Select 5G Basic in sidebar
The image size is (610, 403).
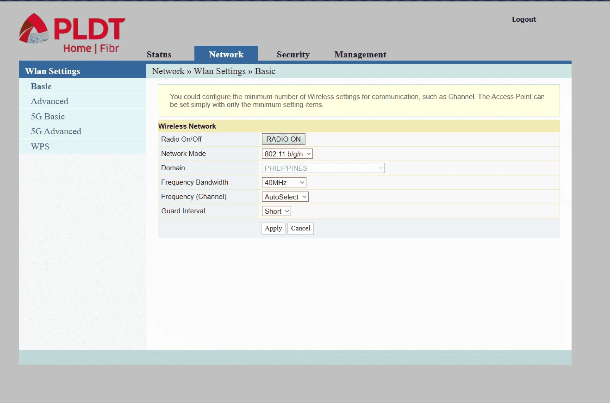coord(48,117)
